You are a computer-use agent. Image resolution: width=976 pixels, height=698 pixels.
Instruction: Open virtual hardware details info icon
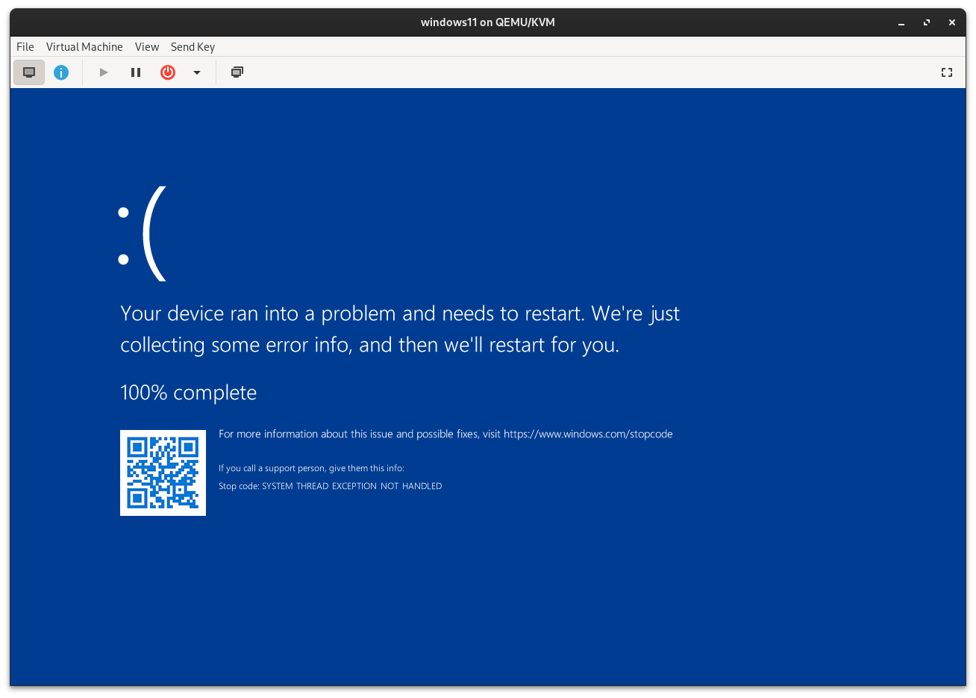click(61, 72)
